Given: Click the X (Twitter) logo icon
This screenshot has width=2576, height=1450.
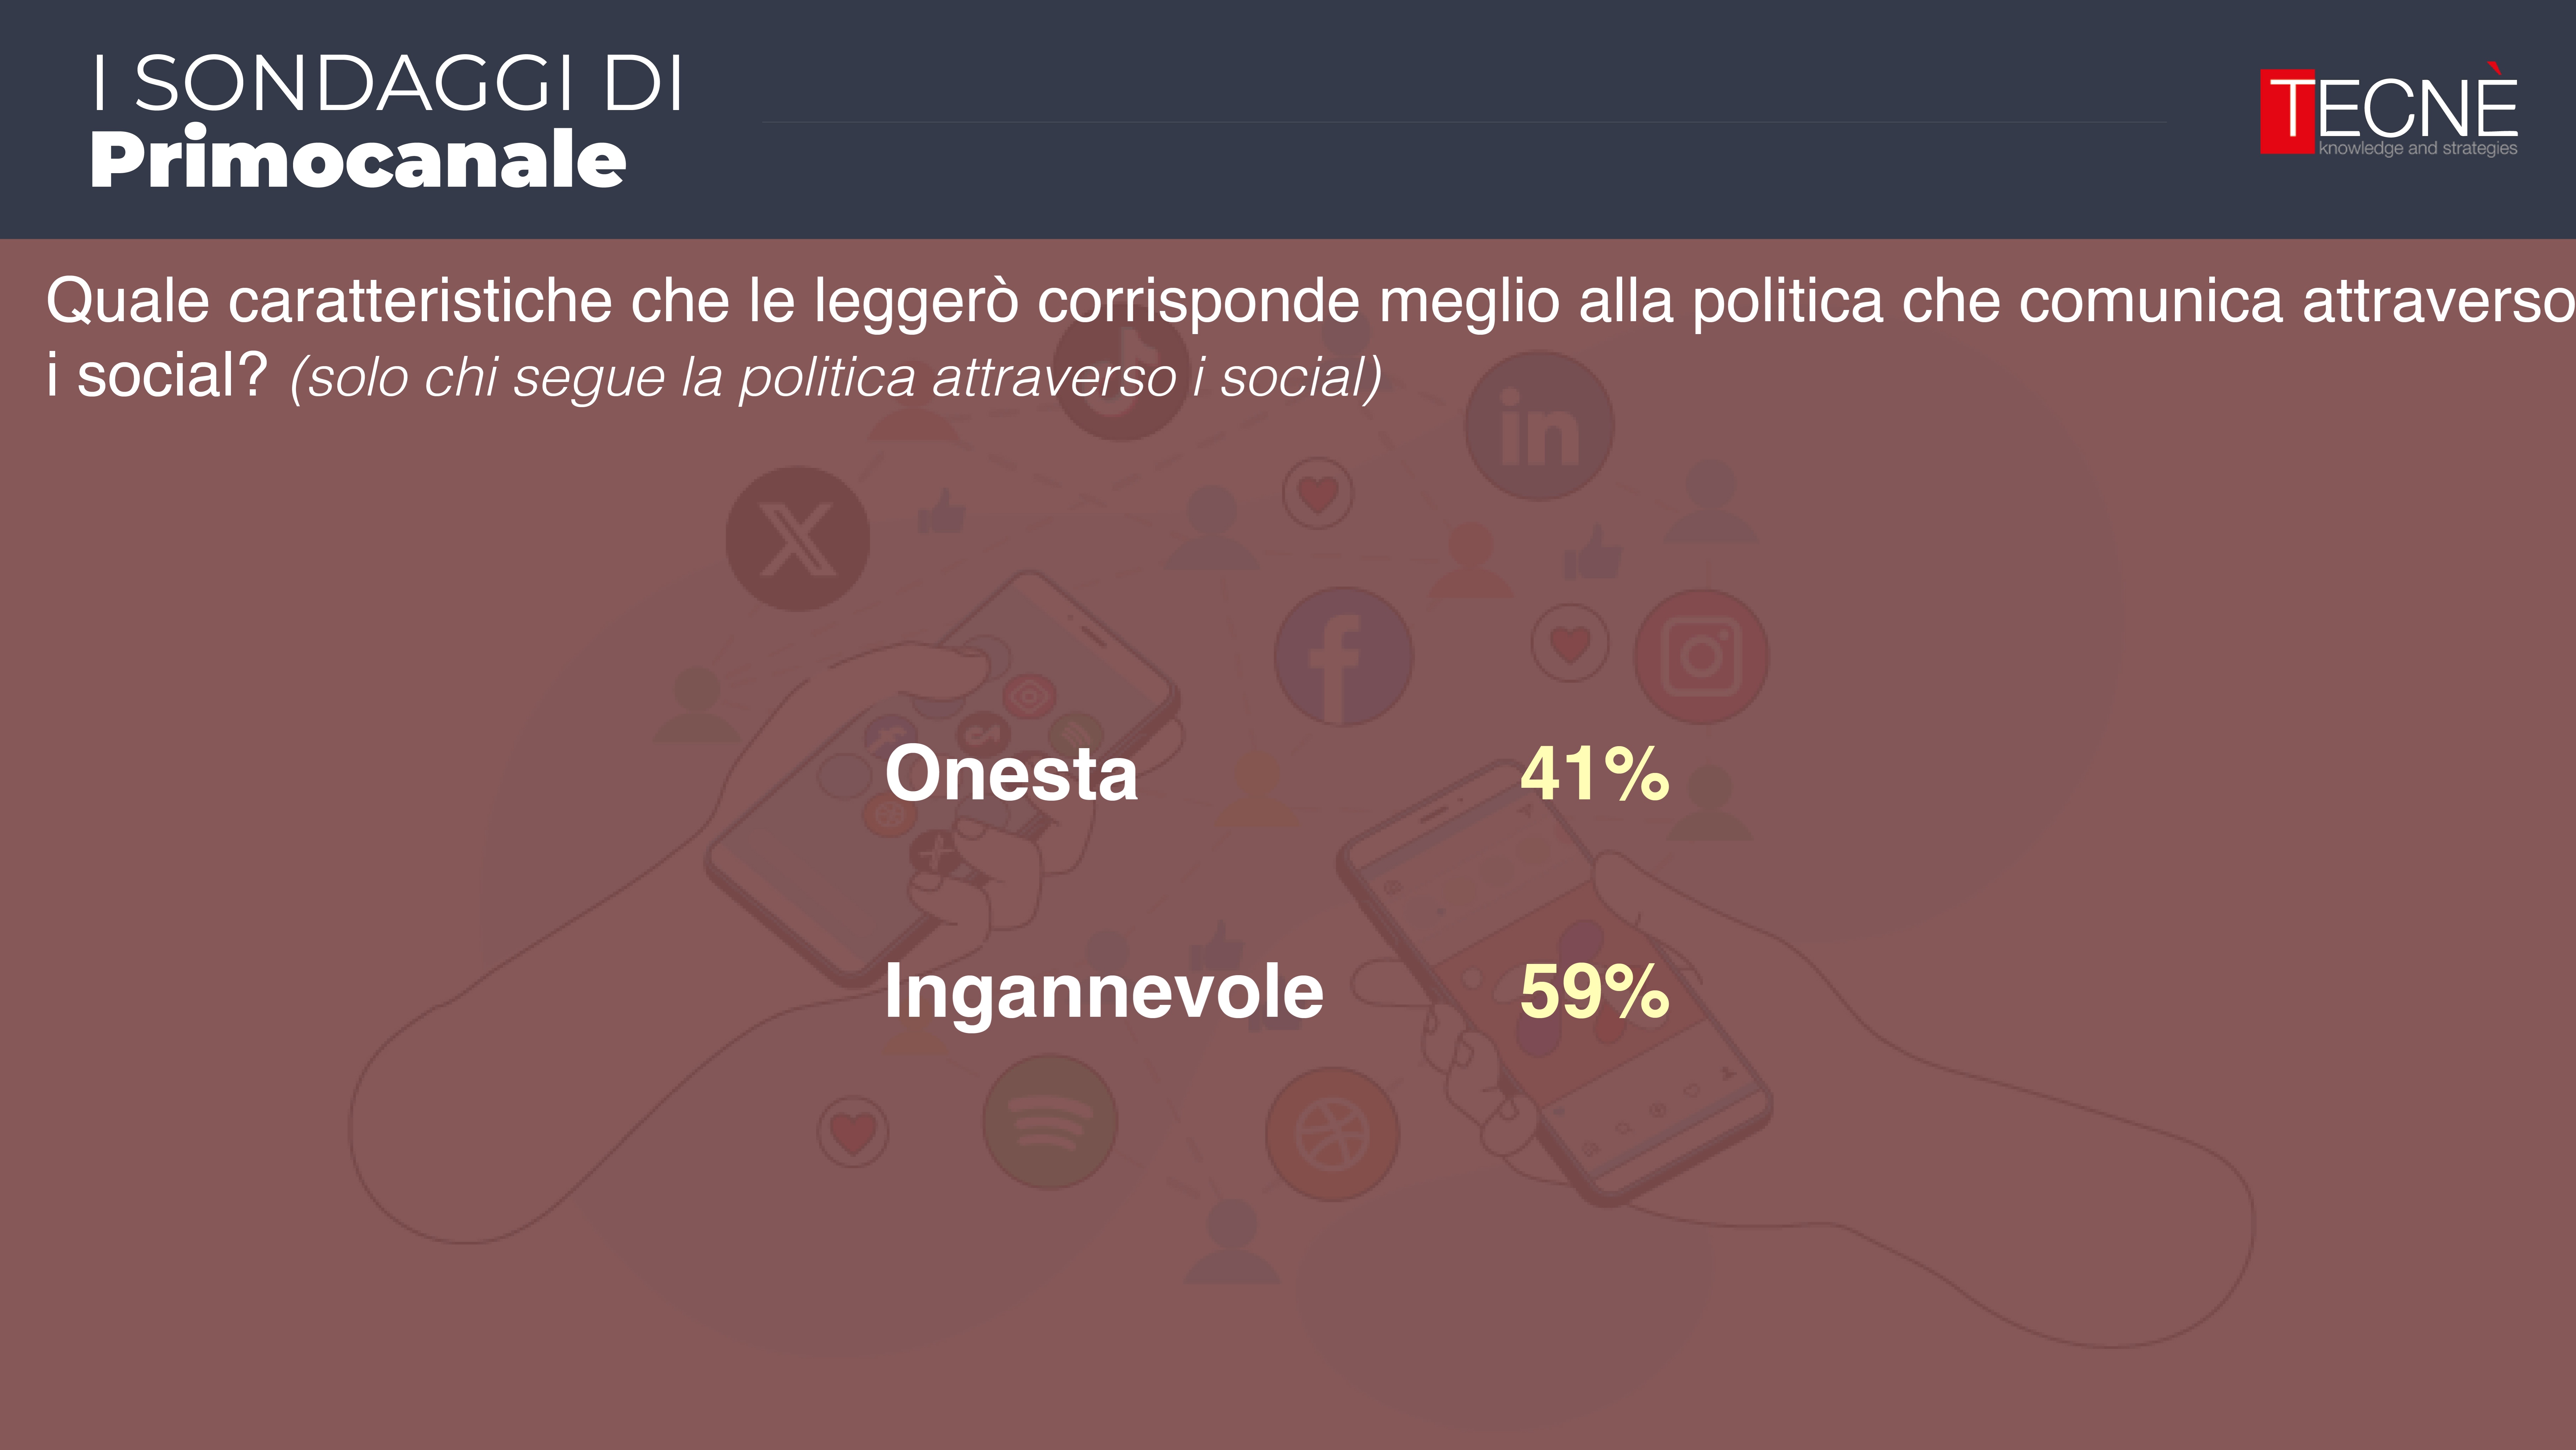Looking at the screenshot, I should [797, 539].
